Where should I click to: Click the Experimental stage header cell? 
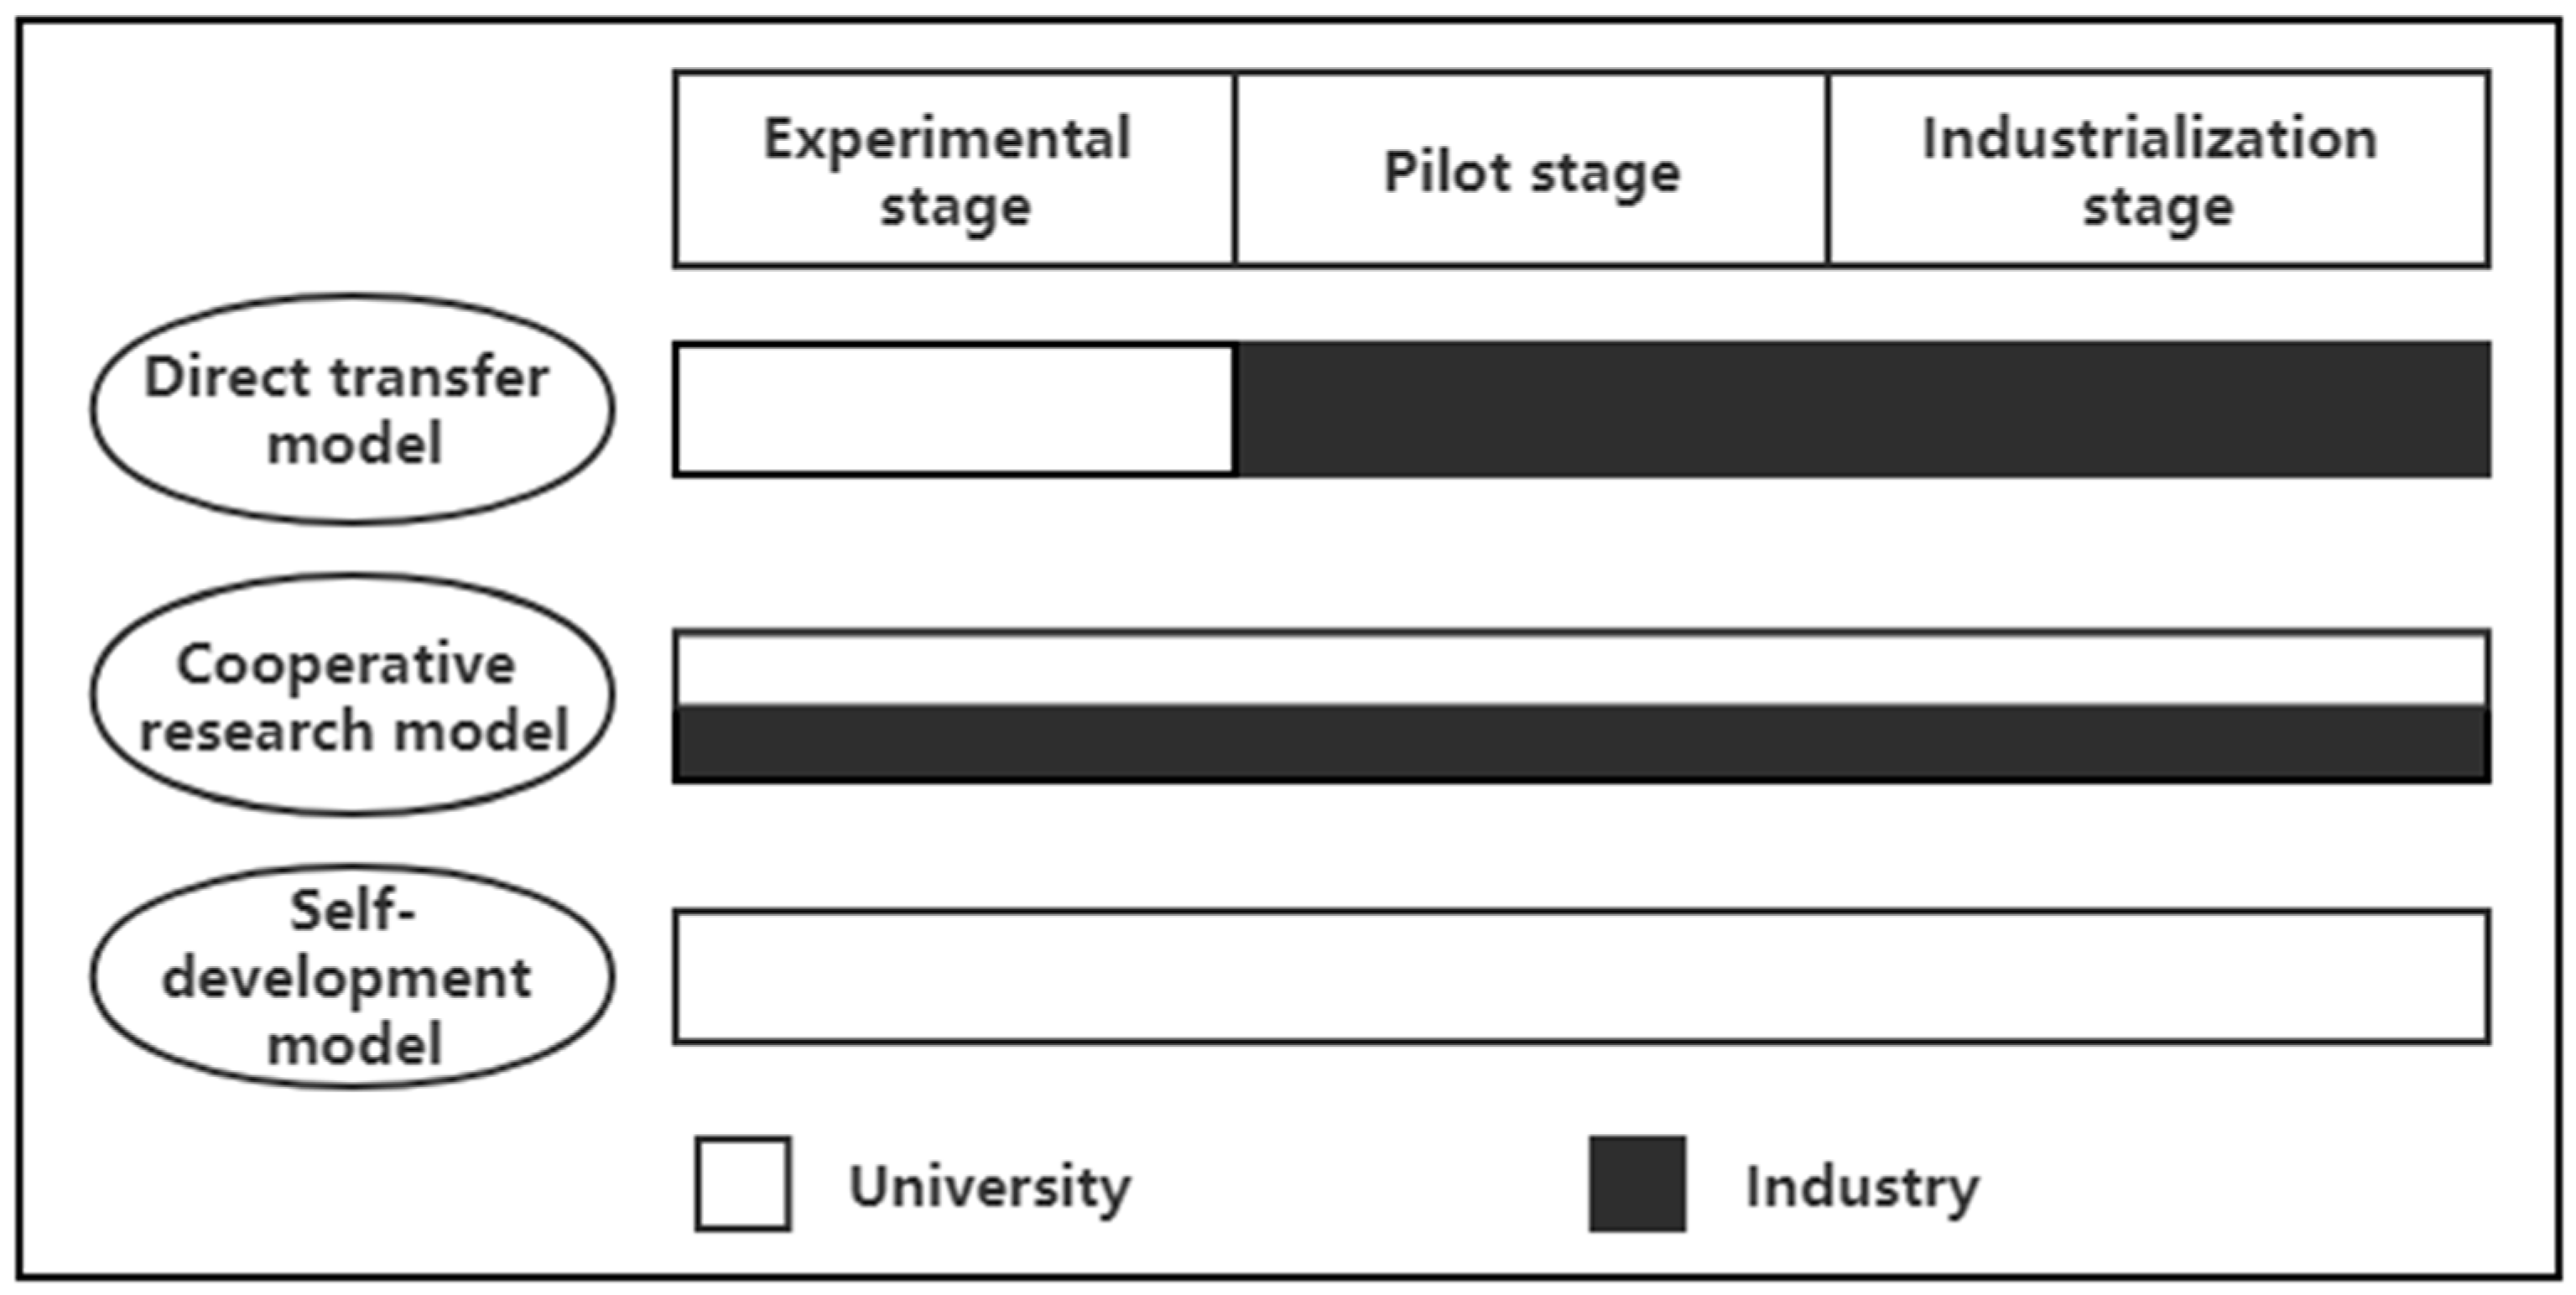click(954, 170)
